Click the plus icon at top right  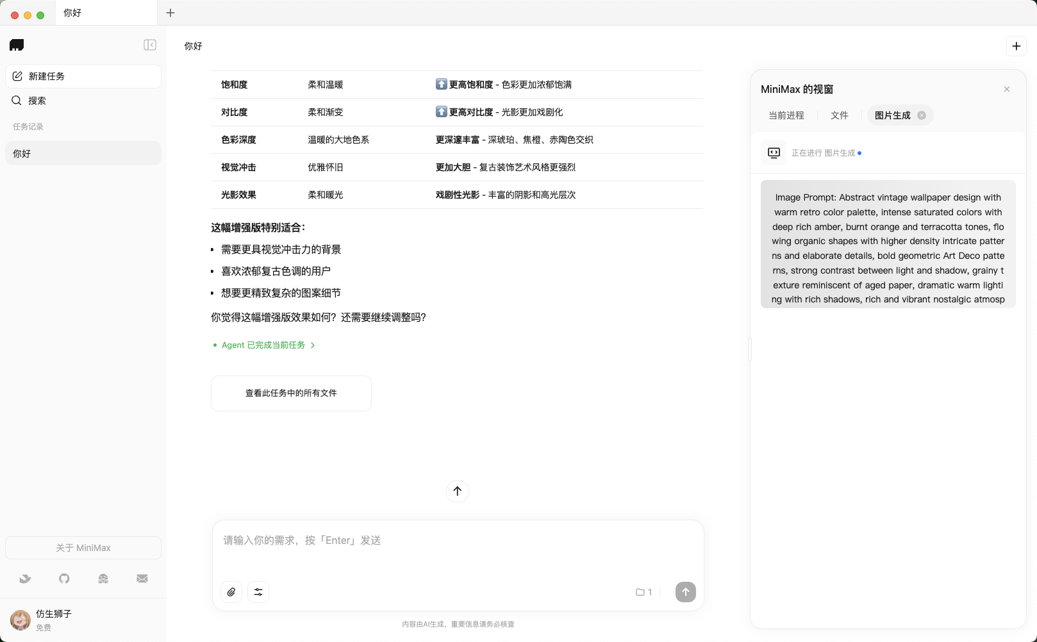1016,46
